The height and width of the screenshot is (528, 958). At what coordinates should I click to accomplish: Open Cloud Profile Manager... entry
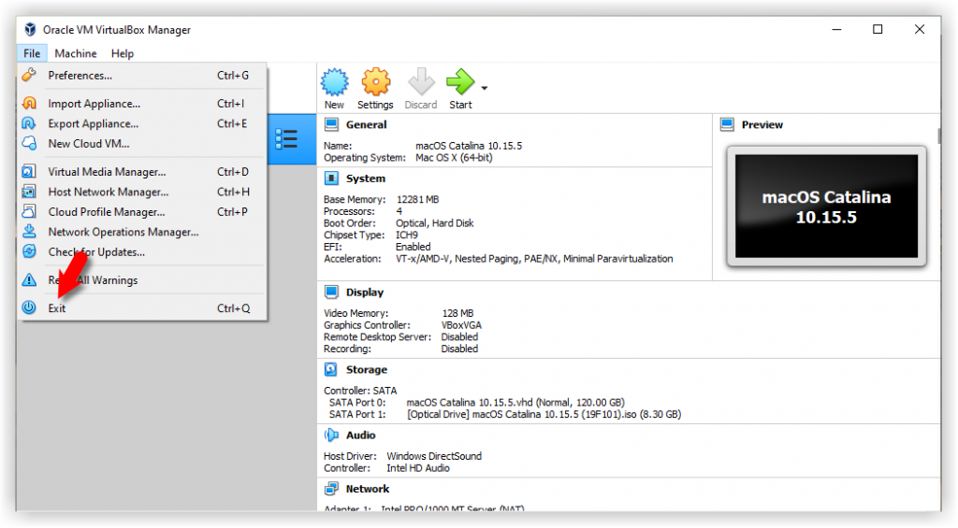point(142,212)
